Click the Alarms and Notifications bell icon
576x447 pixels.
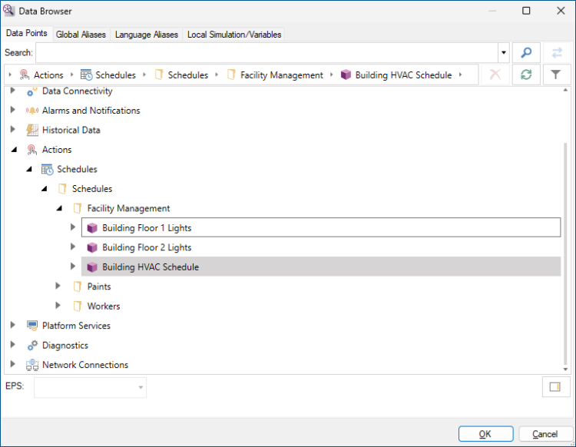(31, 111)
